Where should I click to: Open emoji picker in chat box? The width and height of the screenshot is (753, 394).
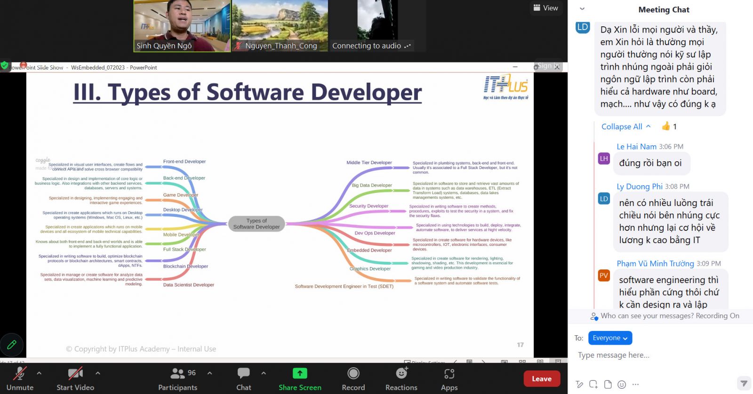pyautogui.click(x=622, y=385)
